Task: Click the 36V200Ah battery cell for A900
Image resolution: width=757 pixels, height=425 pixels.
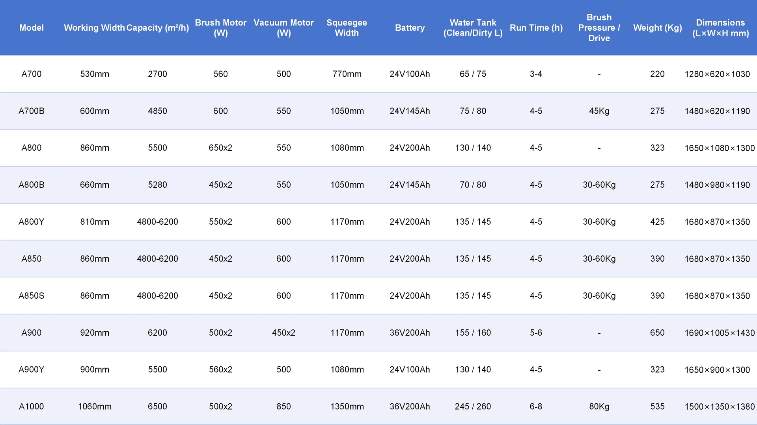Action: (x=410, y=333)
